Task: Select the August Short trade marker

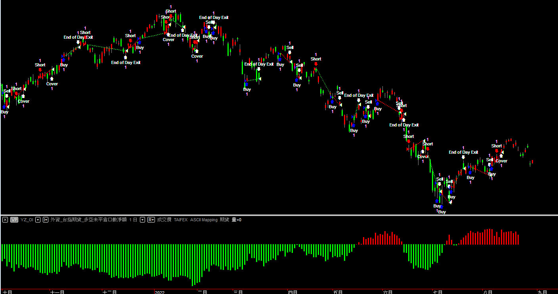Action: [497, 146]
